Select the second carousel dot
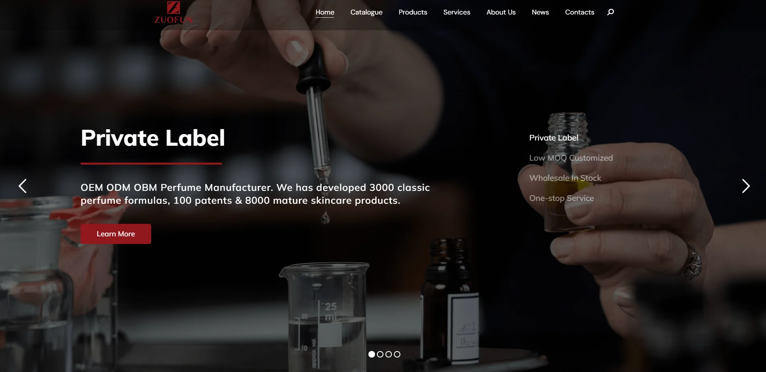Image resolution: width=766 pixels, height=372 pixels. [380, 354]
